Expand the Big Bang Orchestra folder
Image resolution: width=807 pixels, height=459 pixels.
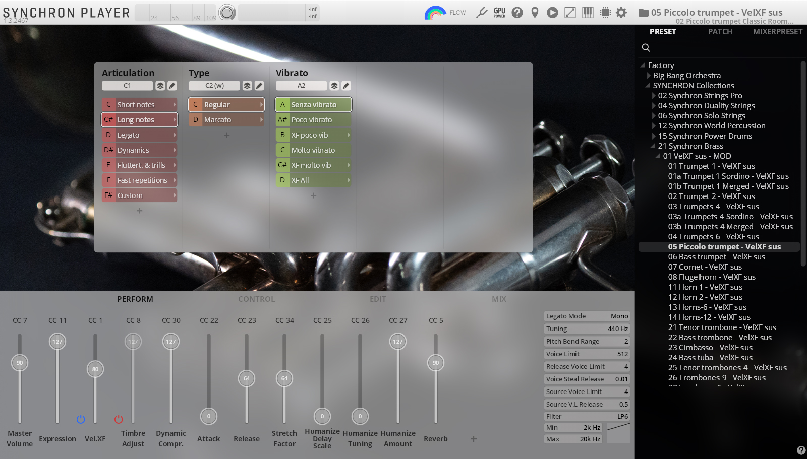click(649, 76)
